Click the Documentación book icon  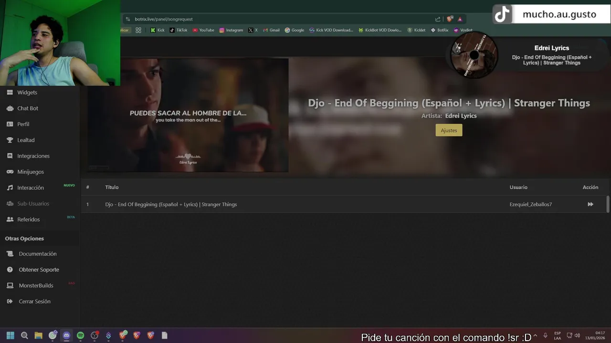[x=10, y=254]
